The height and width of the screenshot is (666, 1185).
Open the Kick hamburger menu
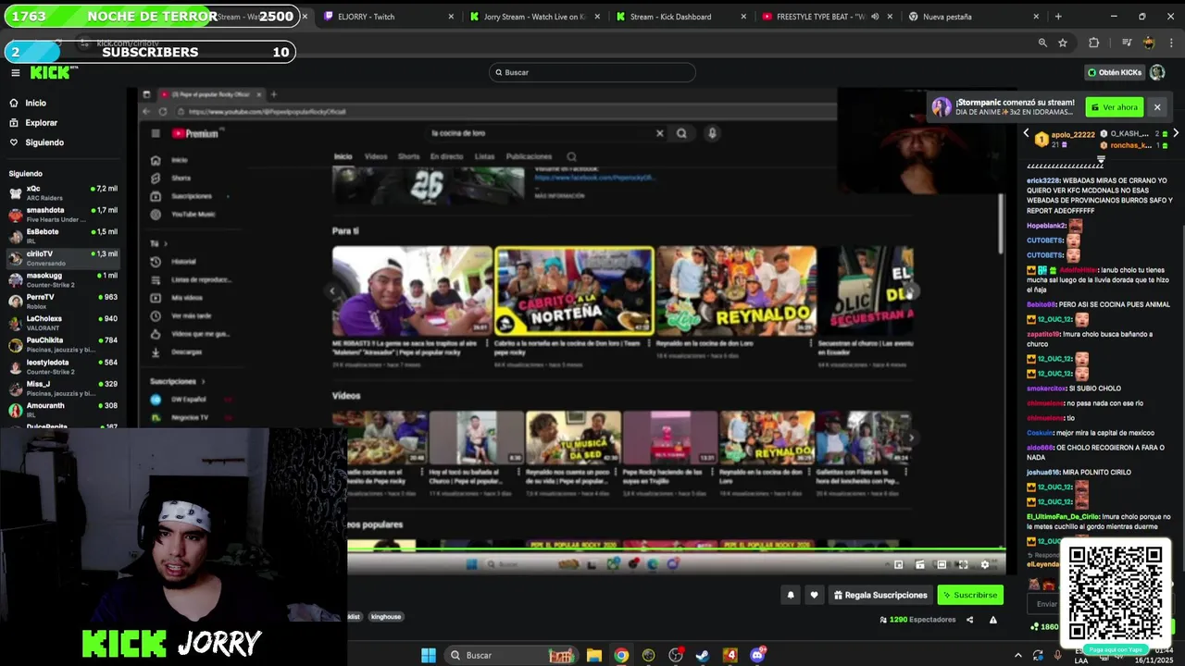16,73
